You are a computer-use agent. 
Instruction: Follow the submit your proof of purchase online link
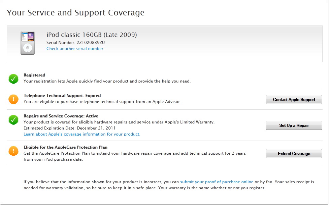(x=217, y=182)
